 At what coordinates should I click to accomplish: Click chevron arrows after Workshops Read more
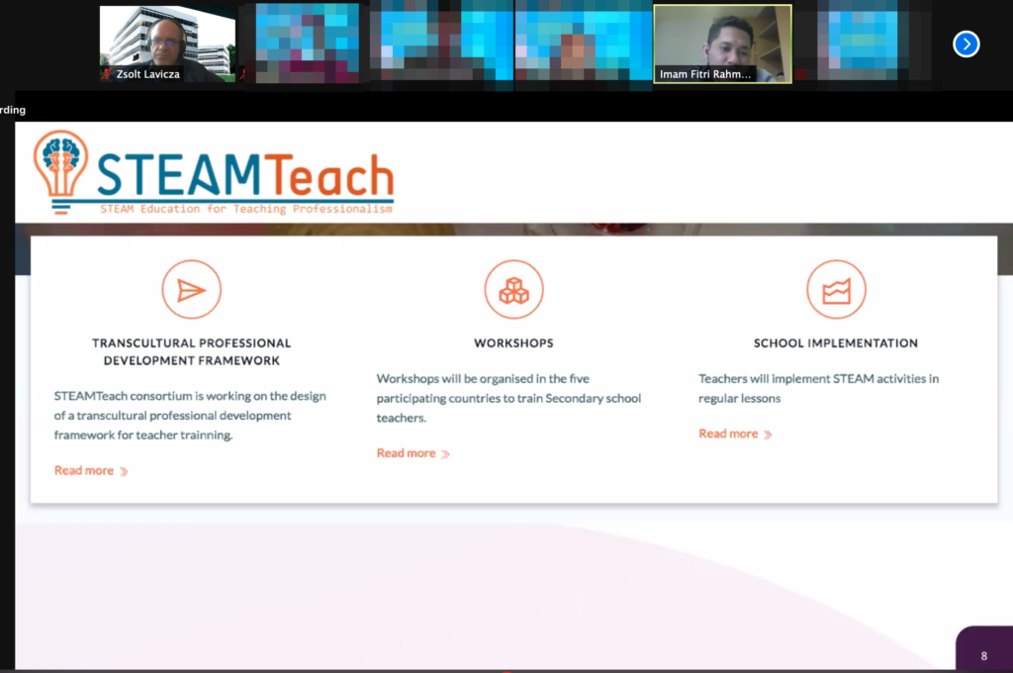click(x=445, y=454)
